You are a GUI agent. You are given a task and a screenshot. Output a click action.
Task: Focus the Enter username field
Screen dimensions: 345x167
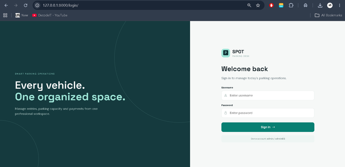268,95
